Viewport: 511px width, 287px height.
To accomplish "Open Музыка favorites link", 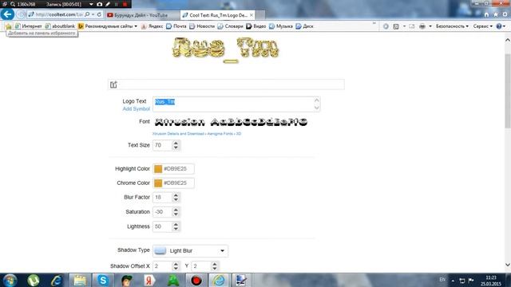I will (x=281, y=26).
